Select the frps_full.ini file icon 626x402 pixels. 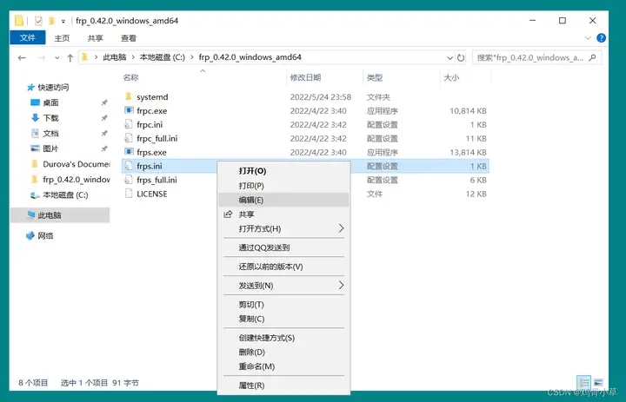(129, 180)
